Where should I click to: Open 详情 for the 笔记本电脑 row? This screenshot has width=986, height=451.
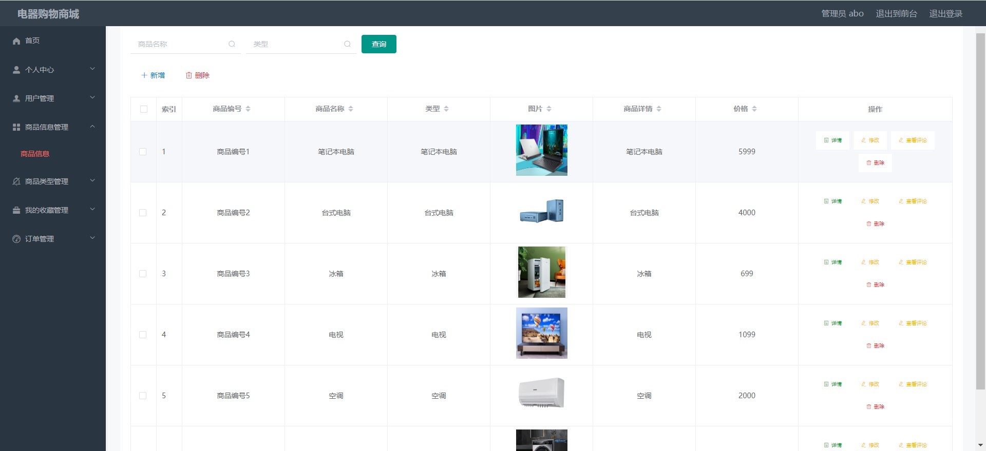point(832,140)
